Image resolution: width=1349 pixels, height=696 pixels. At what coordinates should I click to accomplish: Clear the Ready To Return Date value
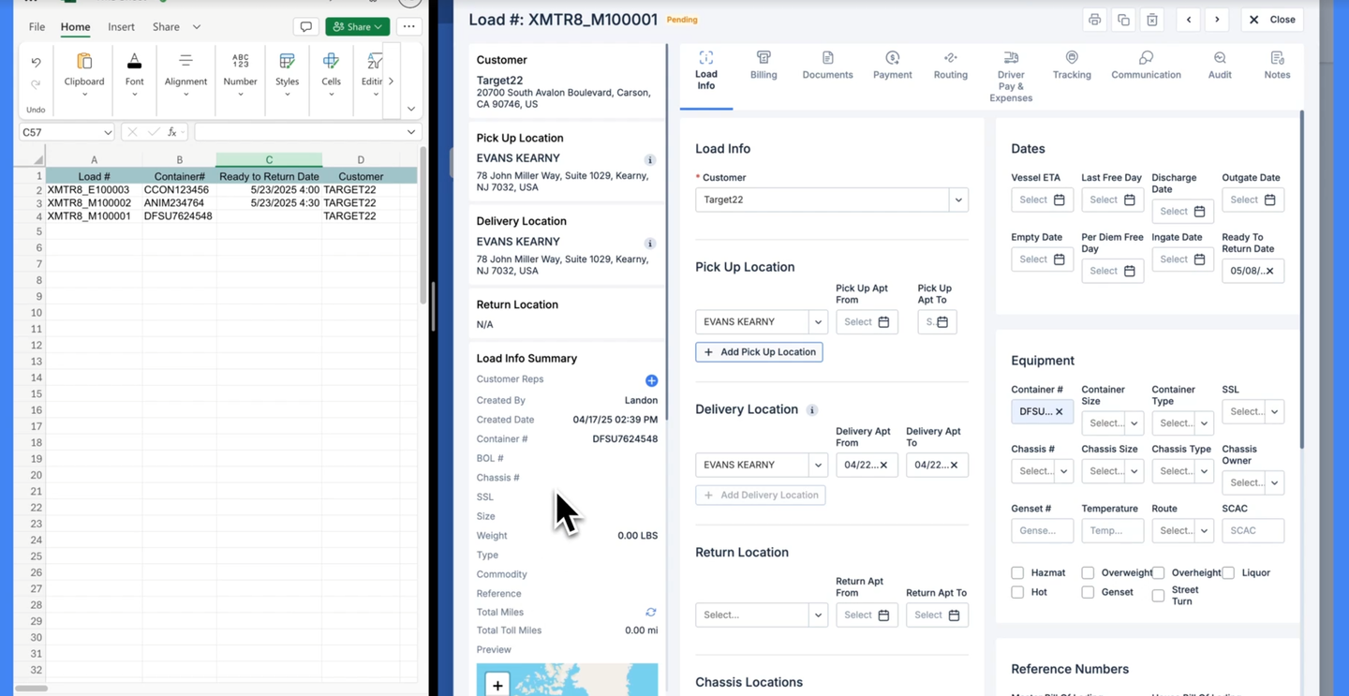[1270, 271]
